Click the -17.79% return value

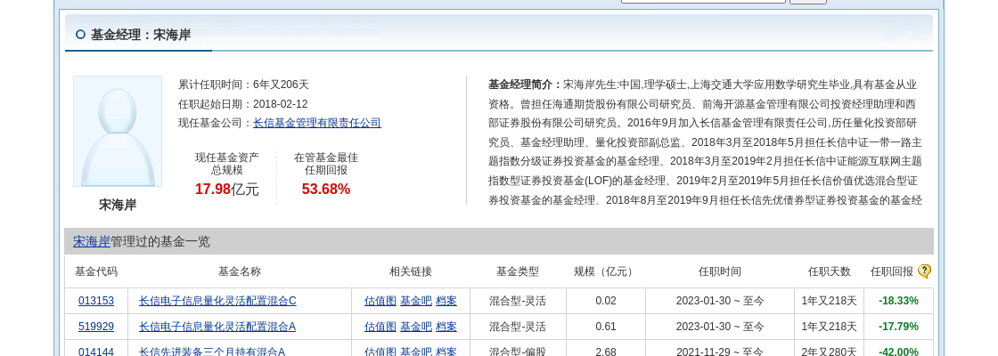tap(899, 327)
